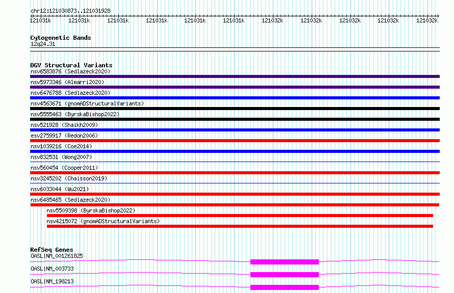Click the red bar for esv2759917
The height and width of the screenshot is (293, 454).
[x=235, y=141]
